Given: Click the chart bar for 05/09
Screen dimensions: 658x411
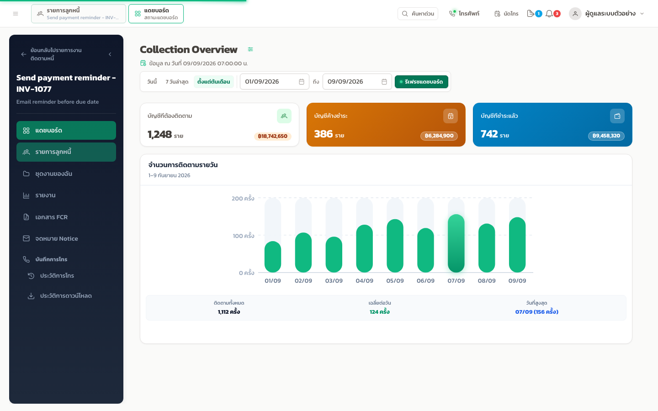Looking at the screenshot, I should 395,246.
